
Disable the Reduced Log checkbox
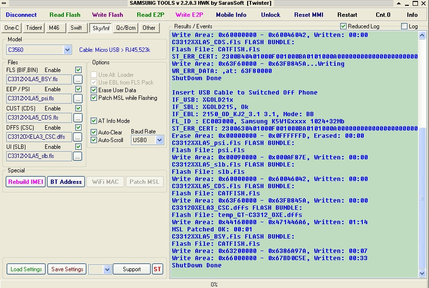(x=343, y=26)
